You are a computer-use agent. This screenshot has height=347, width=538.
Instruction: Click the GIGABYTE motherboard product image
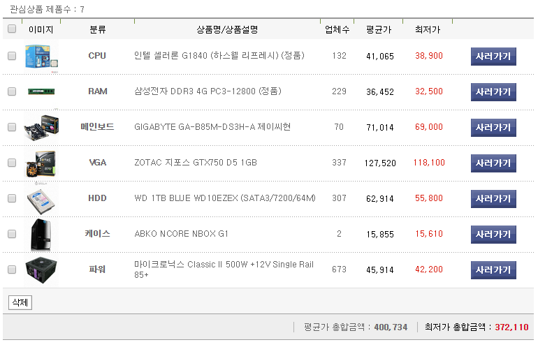[x=41, y=127]
